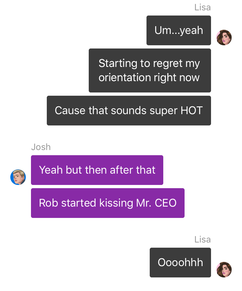This screenshot has width=242, height=291.
Task: Click the word "kissing" in Josh's message
Action: click(x=116, y=203)
